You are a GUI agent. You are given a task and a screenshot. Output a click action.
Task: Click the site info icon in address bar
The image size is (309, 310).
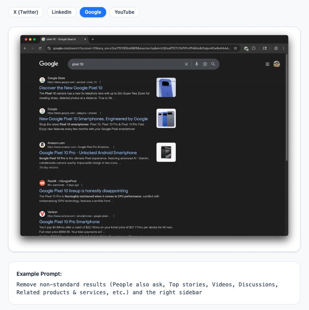tap(49, 48)
